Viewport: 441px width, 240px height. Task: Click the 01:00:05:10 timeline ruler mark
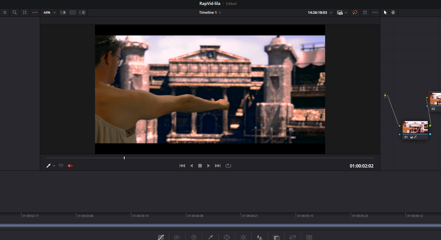pos(305,216)
